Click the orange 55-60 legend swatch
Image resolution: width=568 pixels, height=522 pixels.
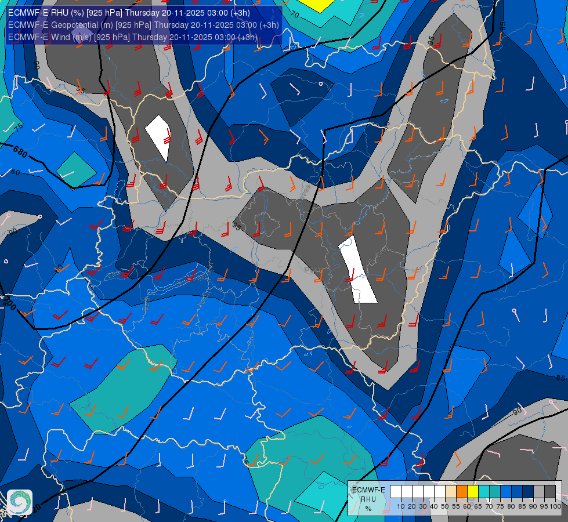coord(461,492)
